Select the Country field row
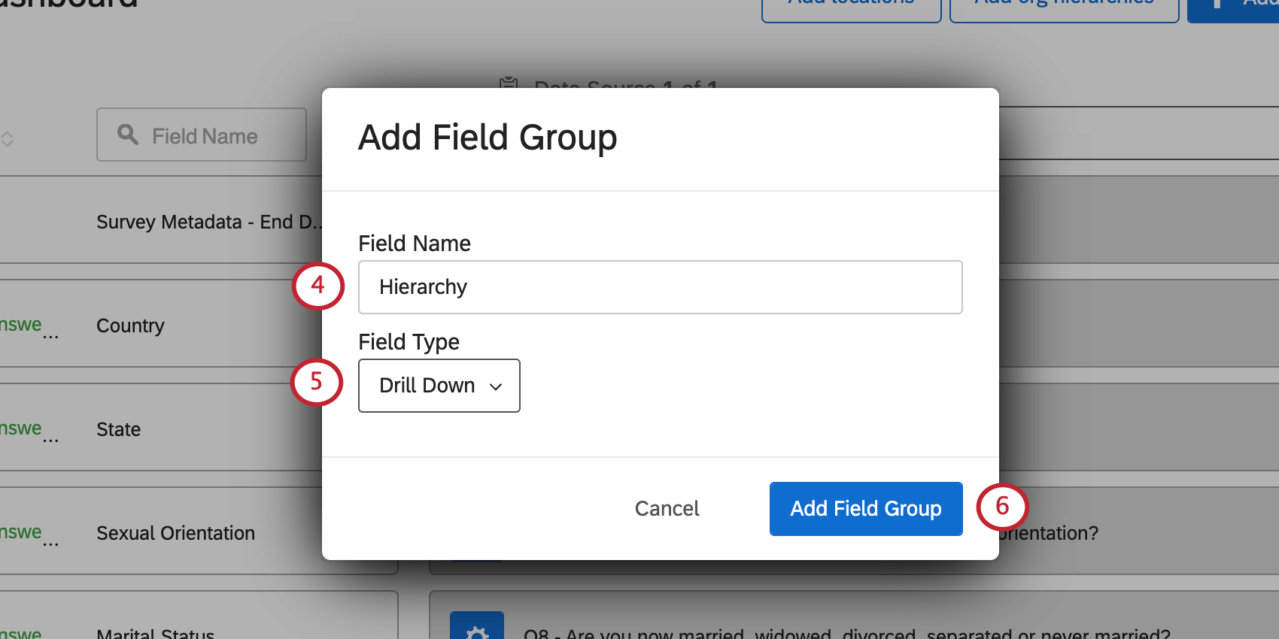The image size is (1279, 639). pos(130,326)
